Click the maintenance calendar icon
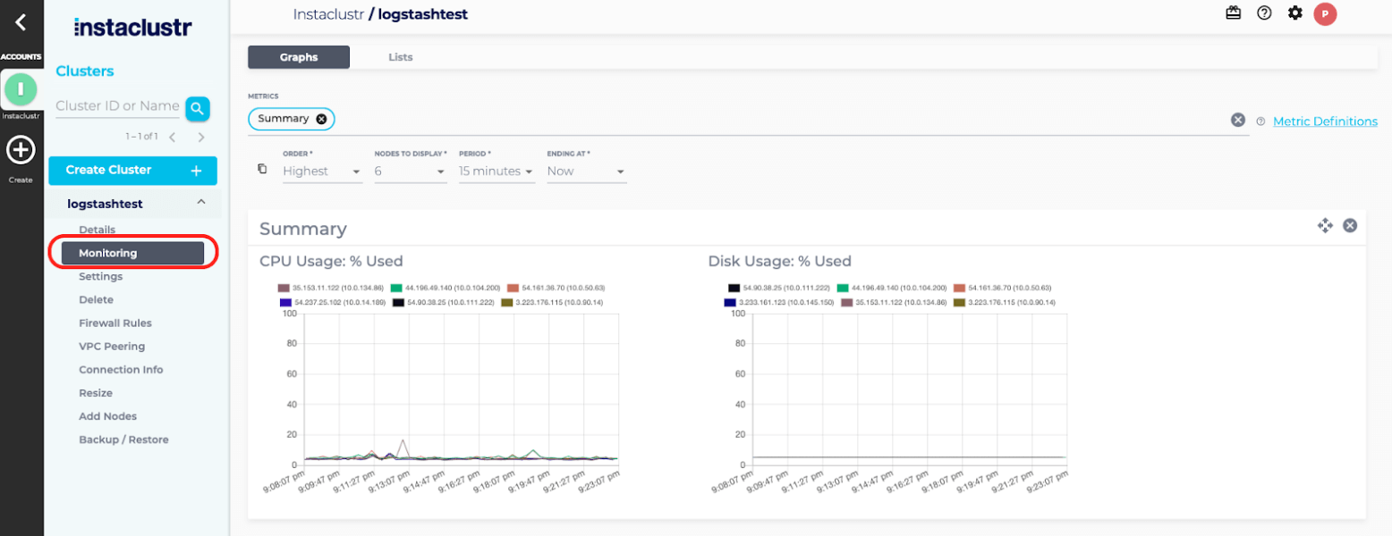This screenshot has width=1392, height=536. tap(1233, 13)
